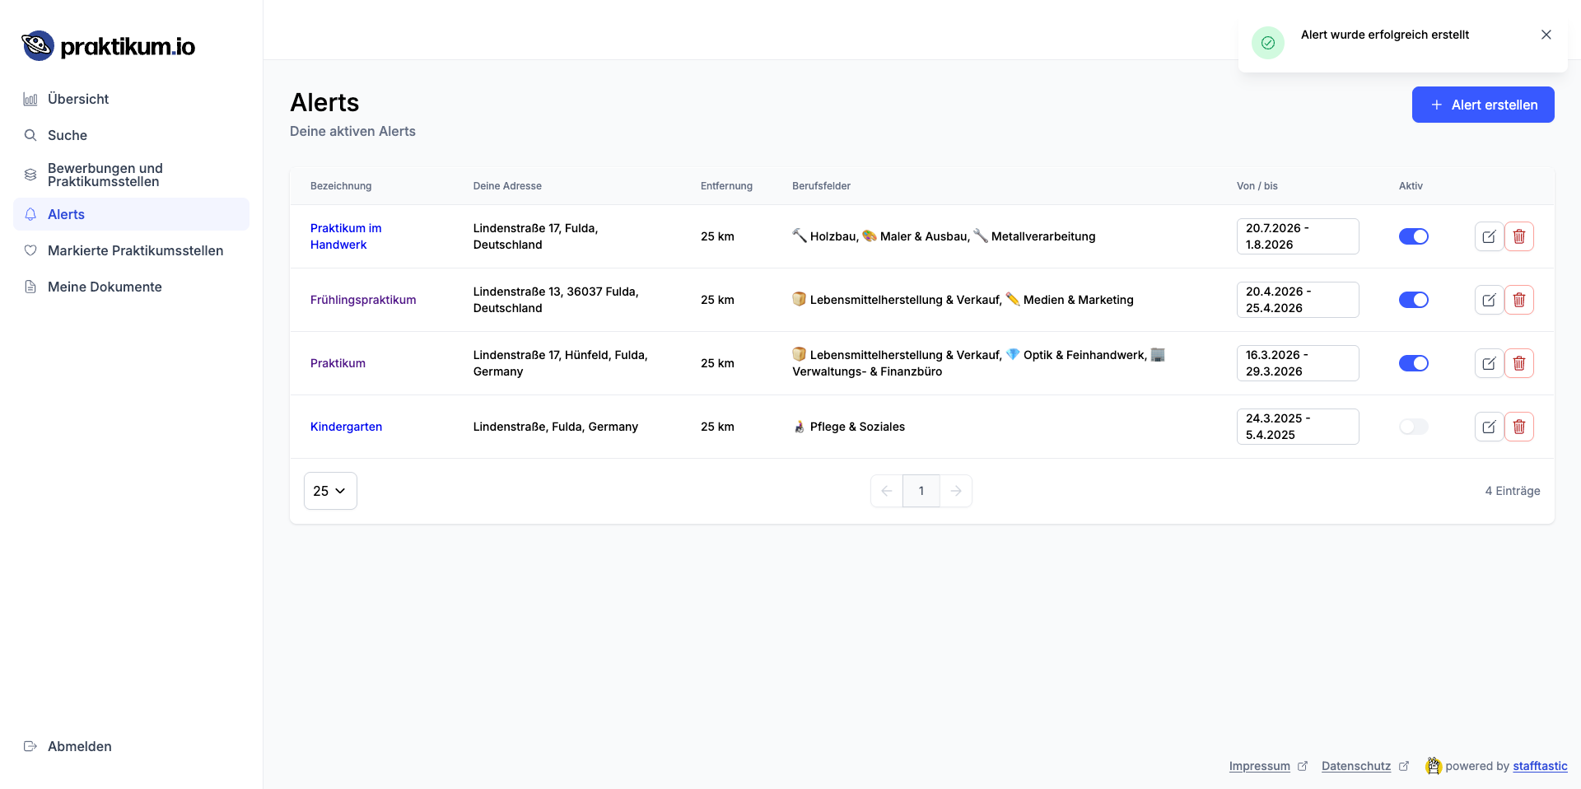The width and height of the screenshot is (1581, 789).
Task: Open Meine Dokumente in the sidebar
Action: click(x=105, y=287)
